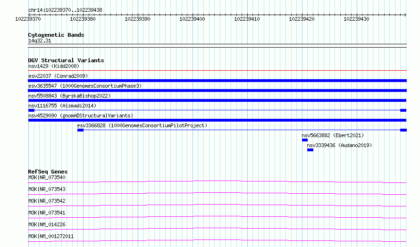Click ruler position 102239430
Screen dimensions: 420x247
coord(356,19)
